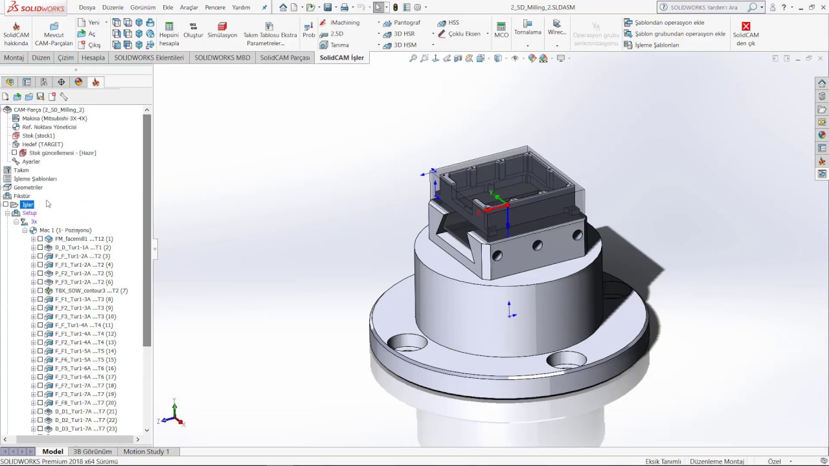The height and width of the screenshot is (466, 829).
Task: Select the 3D HSR operation
Action: (x=399, y=34)
